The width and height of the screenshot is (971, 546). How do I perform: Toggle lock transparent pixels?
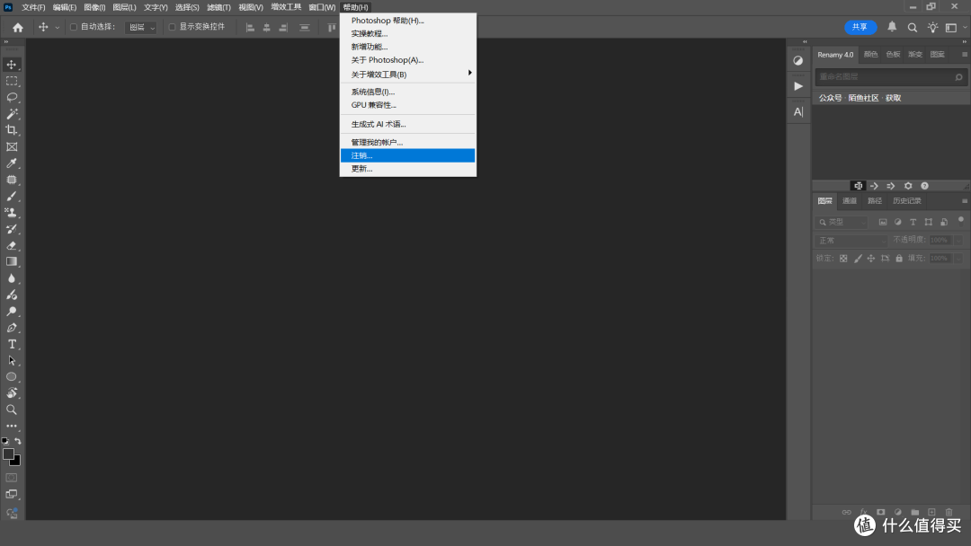tap(843, 259)
